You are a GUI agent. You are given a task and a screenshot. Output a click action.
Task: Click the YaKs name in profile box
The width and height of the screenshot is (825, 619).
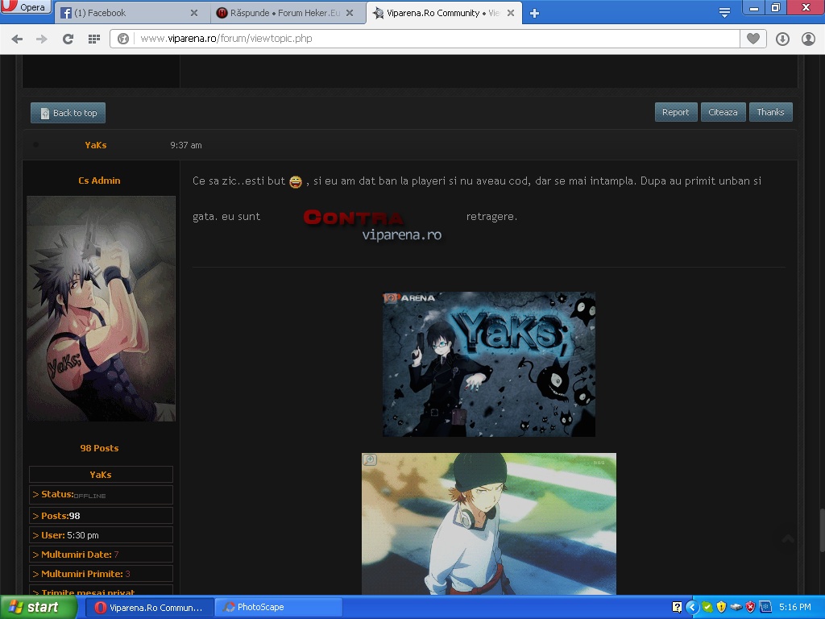click(101, 474)
